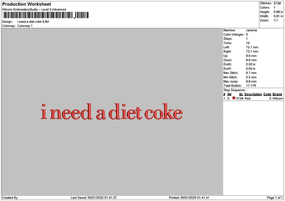Image resolution: width=285 pixels, height=201 pixels.
Task: Select 'Last Saved: 05/01/2025 01.41.37' footer text
Action: click(x=94, y=198)
